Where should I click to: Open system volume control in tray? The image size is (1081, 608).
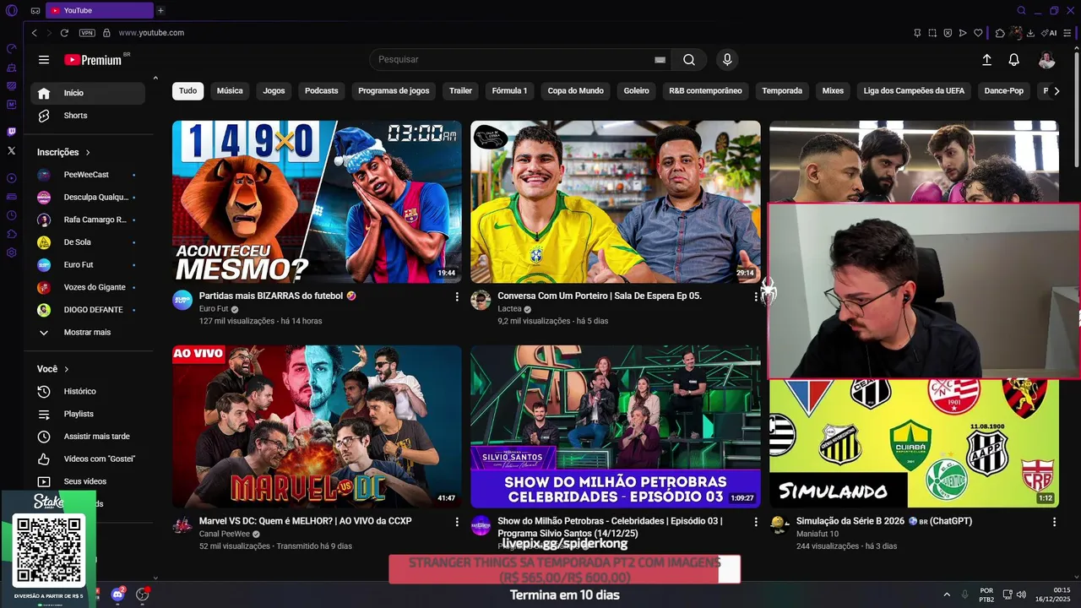click(x=1021, y=594)
